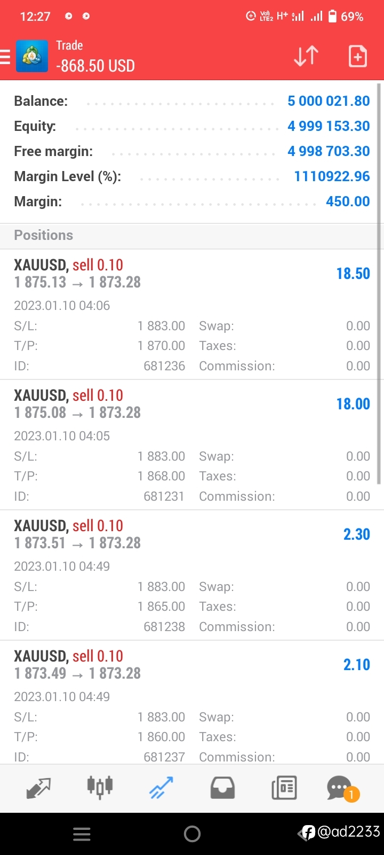
Task: Select the Trade tab with the trend arrow icon
Action: click(161, 788)
